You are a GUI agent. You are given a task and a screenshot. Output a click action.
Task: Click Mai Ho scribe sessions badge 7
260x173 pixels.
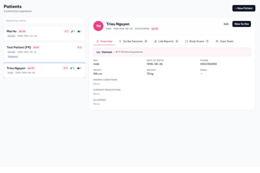click(x=66, y=31)
